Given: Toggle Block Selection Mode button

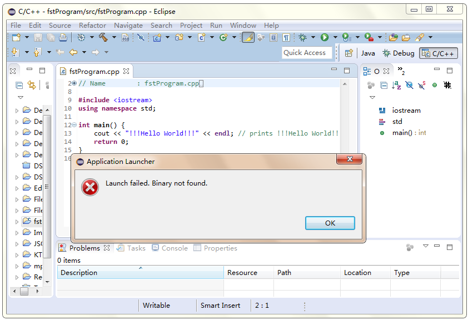Looking at the screenshot, I should pos(273,37).
